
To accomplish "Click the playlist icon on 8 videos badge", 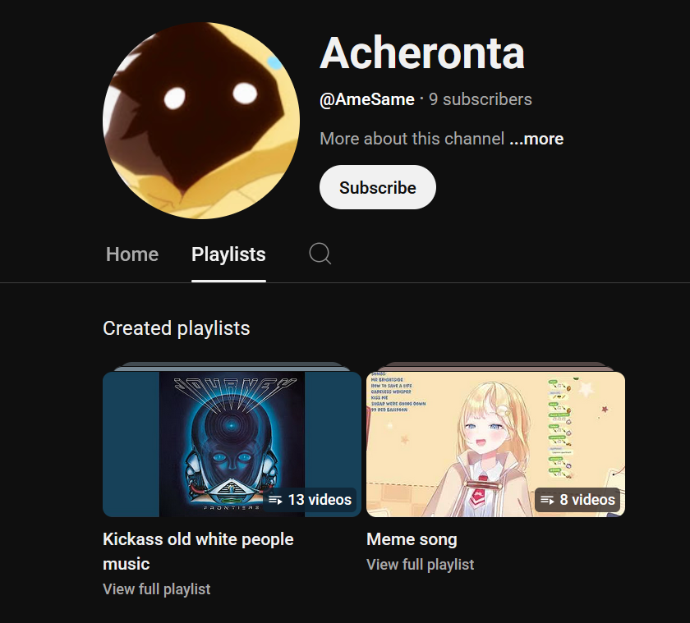I will click(x=547, y=500).
